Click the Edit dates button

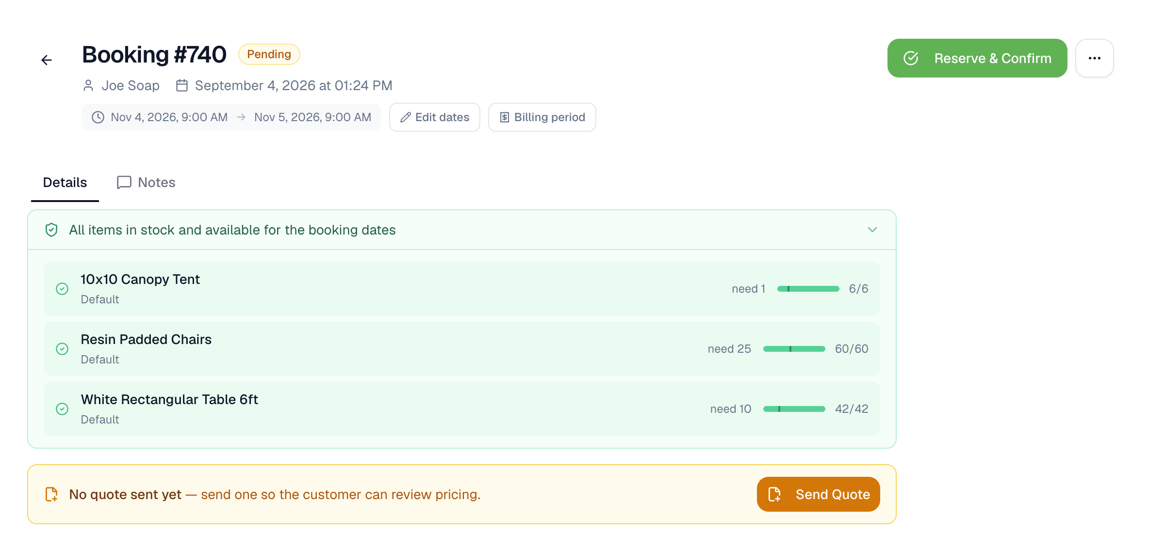435,117
